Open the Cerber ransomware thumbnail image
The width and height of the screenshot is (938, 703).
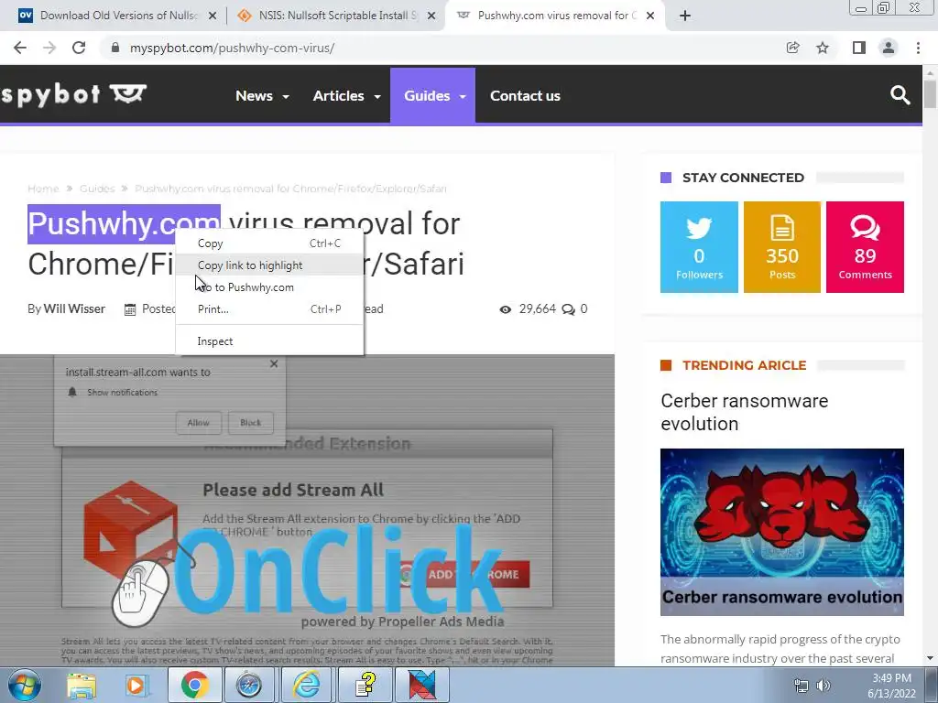pyautogui.click(x=782, y=532)
